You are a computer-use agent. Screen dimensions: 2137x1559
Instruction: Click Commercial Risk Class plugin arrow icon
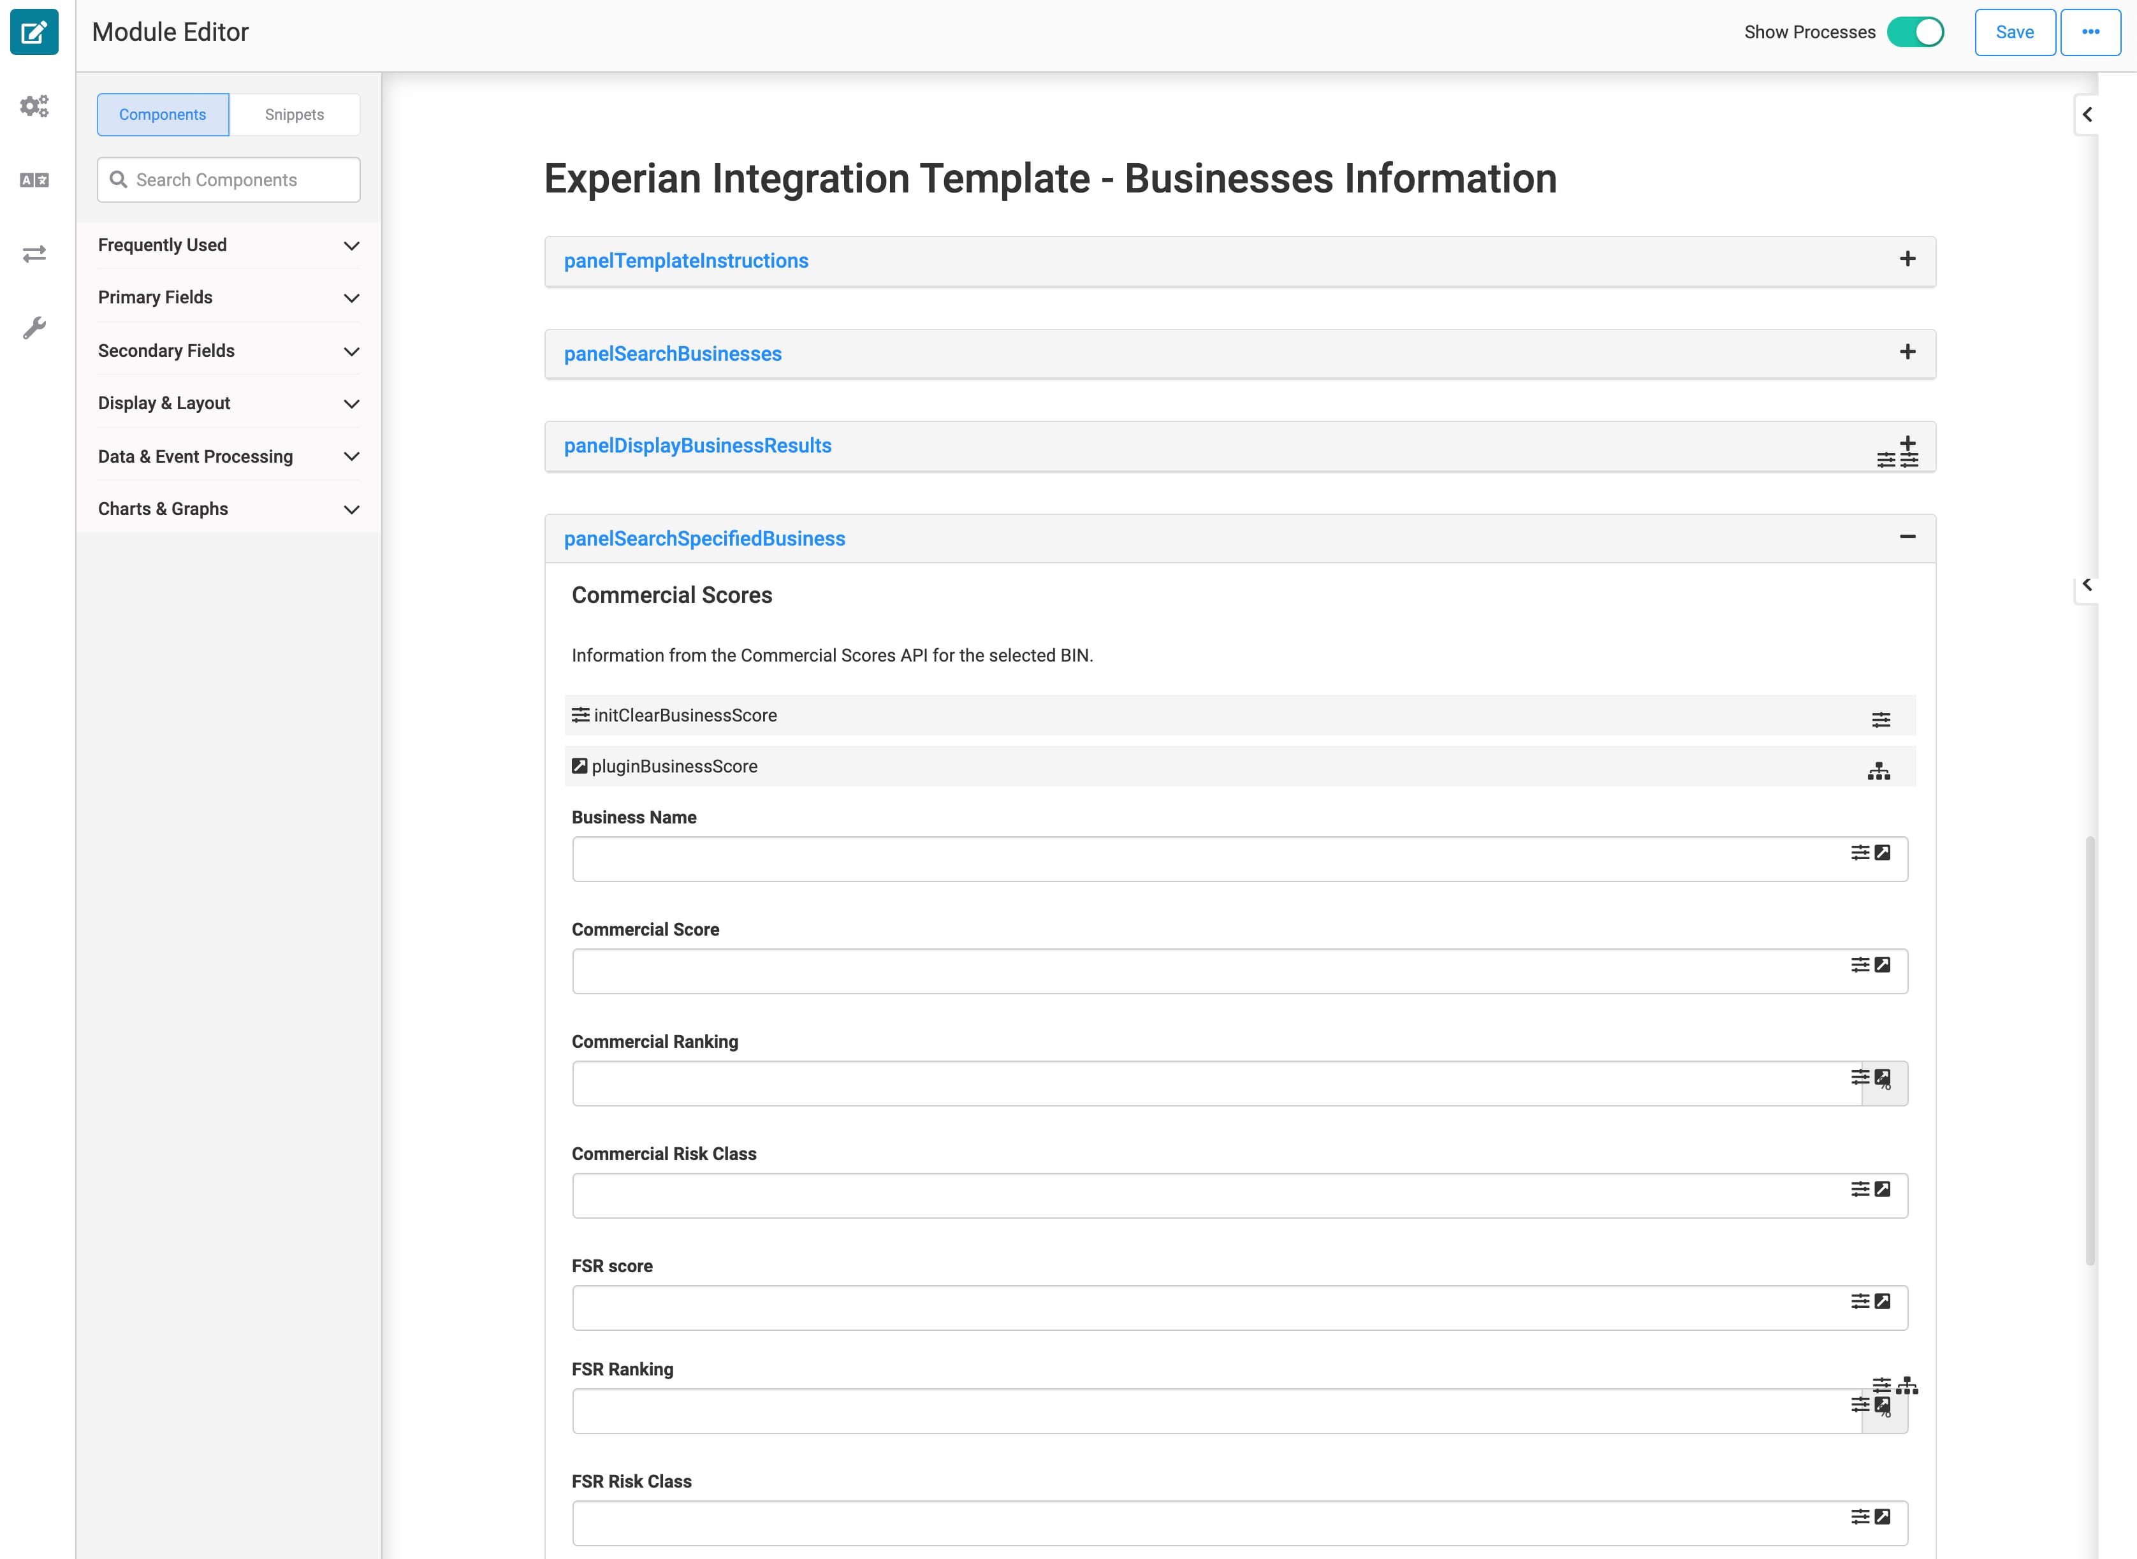point(1882,1189)
